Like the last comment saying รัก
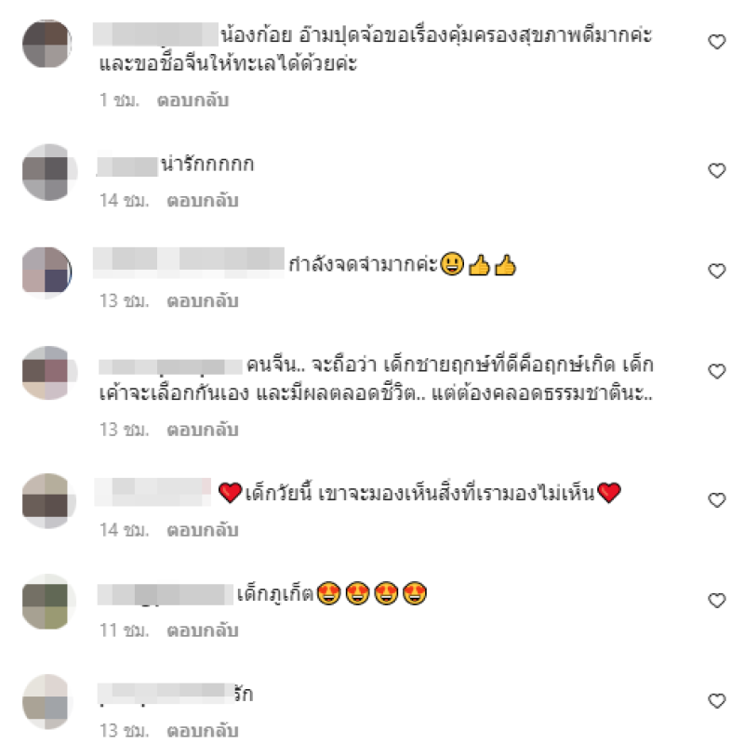Viewport: 744px width, 743px height. pyautogui.click(x=716, y=701)
